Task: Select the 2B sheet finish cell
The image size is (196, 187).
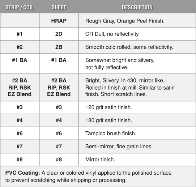Action: coord(59,47)
